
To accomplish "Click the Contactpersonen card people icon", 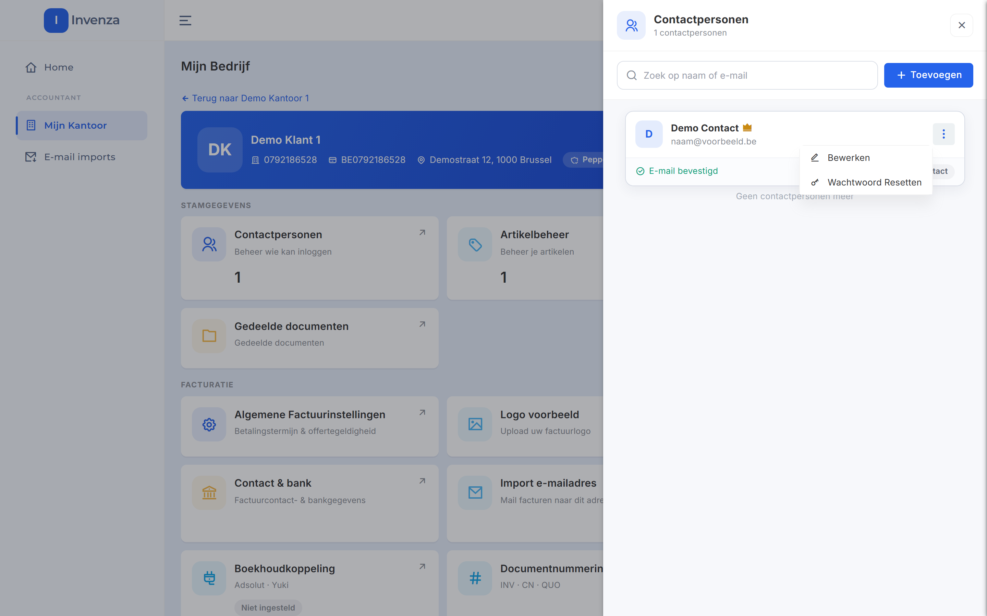I will point(209,244).
